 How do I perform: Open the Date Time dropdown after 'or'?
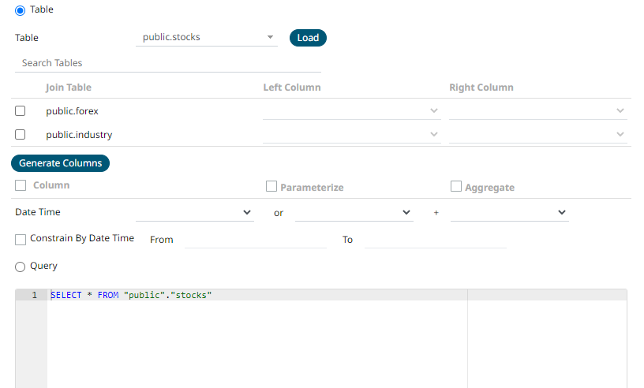click(354, 213)
